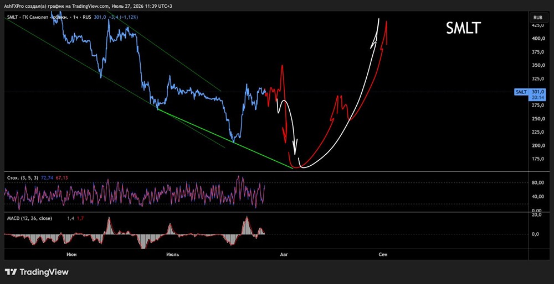Select the large white SMLT text annotation
Screen dimensions: 554x284
click(x=463, y=28)
